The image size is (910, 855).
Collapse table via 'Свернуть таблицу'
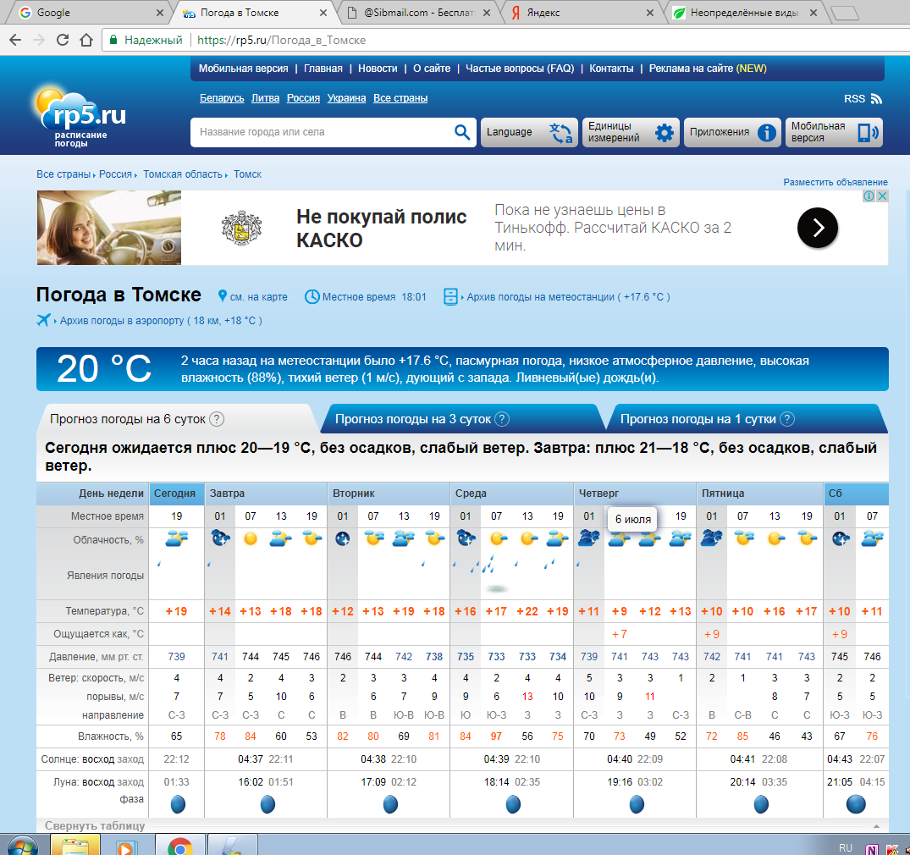[95, 825]
